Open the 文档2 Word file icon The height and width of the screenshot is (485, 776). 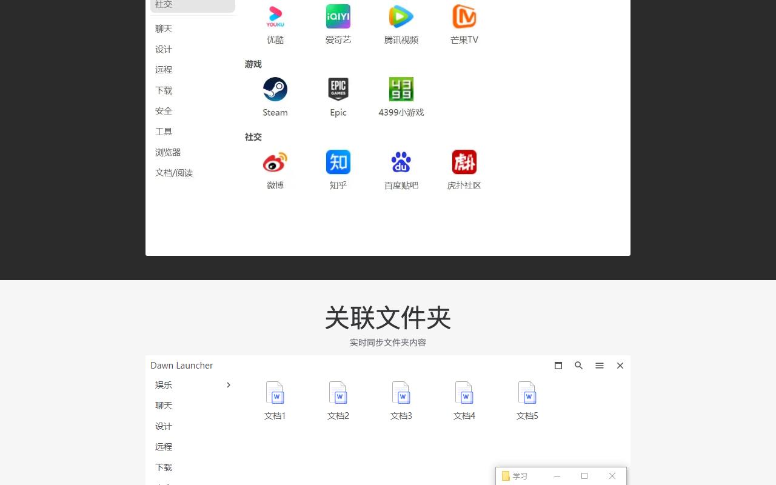[338, 393]
